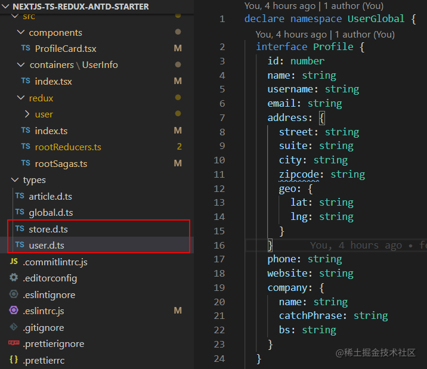This screenshot has width=427, height=369.
Task: Click the 2 problems badge on rootReducers.ts
Action: tap(179, 147)
